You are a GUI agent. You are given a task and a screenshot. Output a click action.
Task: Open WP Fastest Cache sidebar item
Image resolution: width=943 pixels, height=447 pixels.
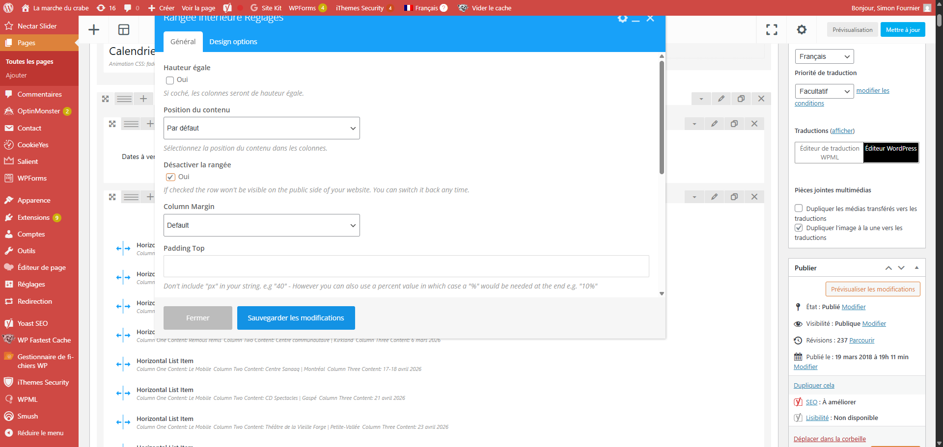click(x=44, y=340)
